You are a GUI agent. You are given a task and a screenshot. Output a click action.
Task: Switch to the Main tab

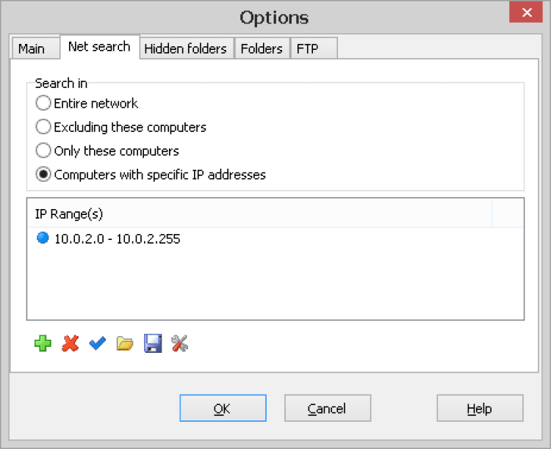(x=32, y=48)
